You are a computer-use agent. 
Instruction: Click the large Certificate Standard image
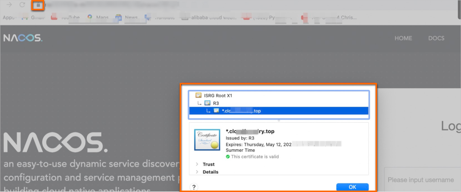(x=207, y=140)
